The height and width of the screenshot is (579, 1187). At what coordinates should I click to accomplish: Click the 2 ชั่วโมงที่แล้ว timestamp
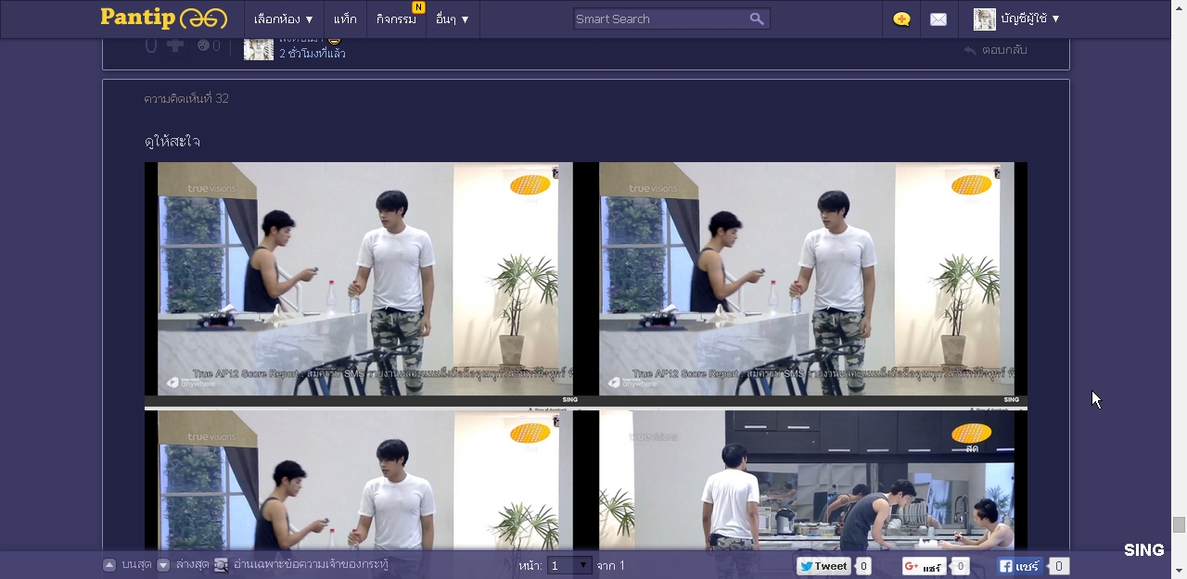tap(313, 54)
